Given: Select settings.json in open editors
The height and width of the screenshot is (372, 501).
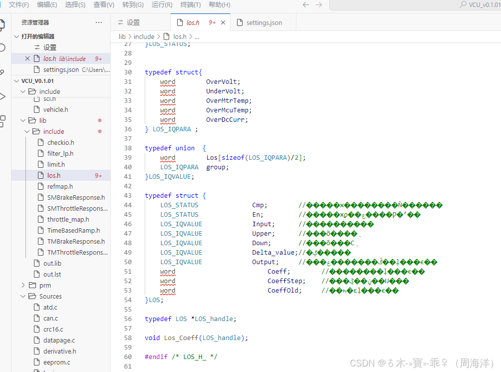Looking at the screenshot, I should pyautogui.click(x=61, y=70).
